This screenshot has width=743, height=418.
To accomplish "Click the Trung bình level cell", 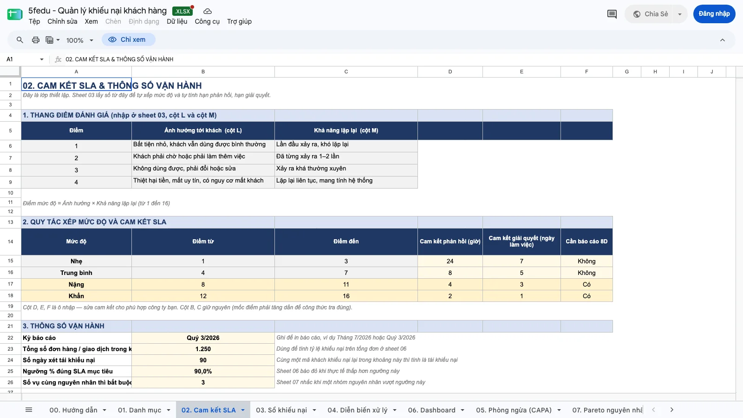I will [x=76, y=273].
